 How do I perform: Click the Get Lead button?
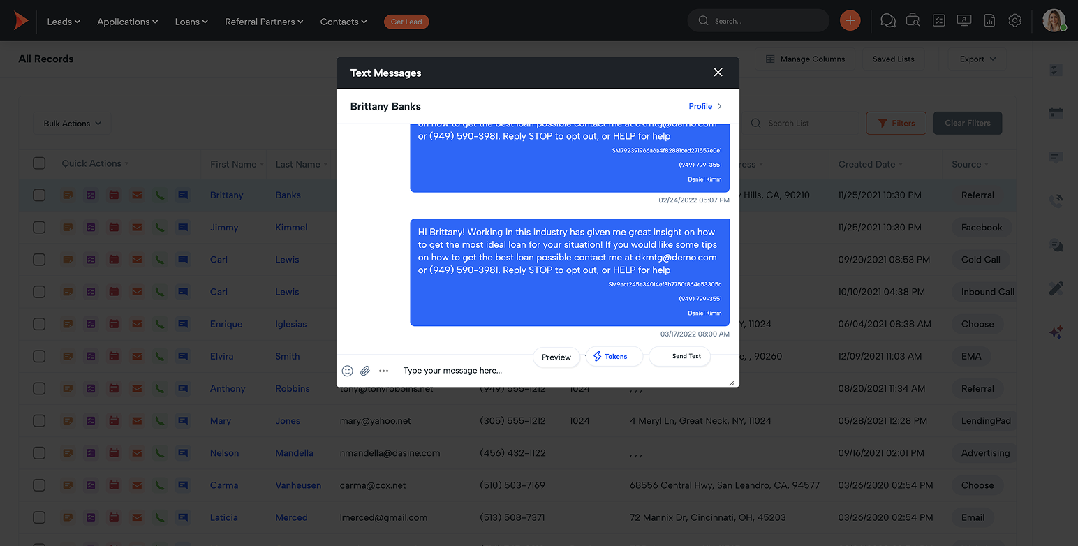point(406,22)
